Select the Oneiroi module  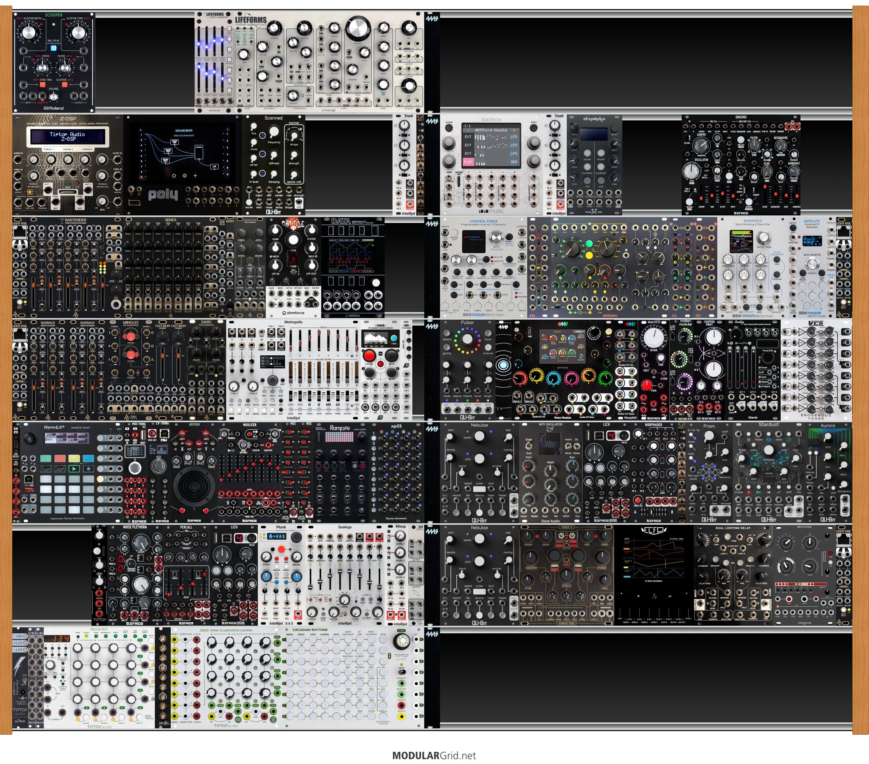741,164
